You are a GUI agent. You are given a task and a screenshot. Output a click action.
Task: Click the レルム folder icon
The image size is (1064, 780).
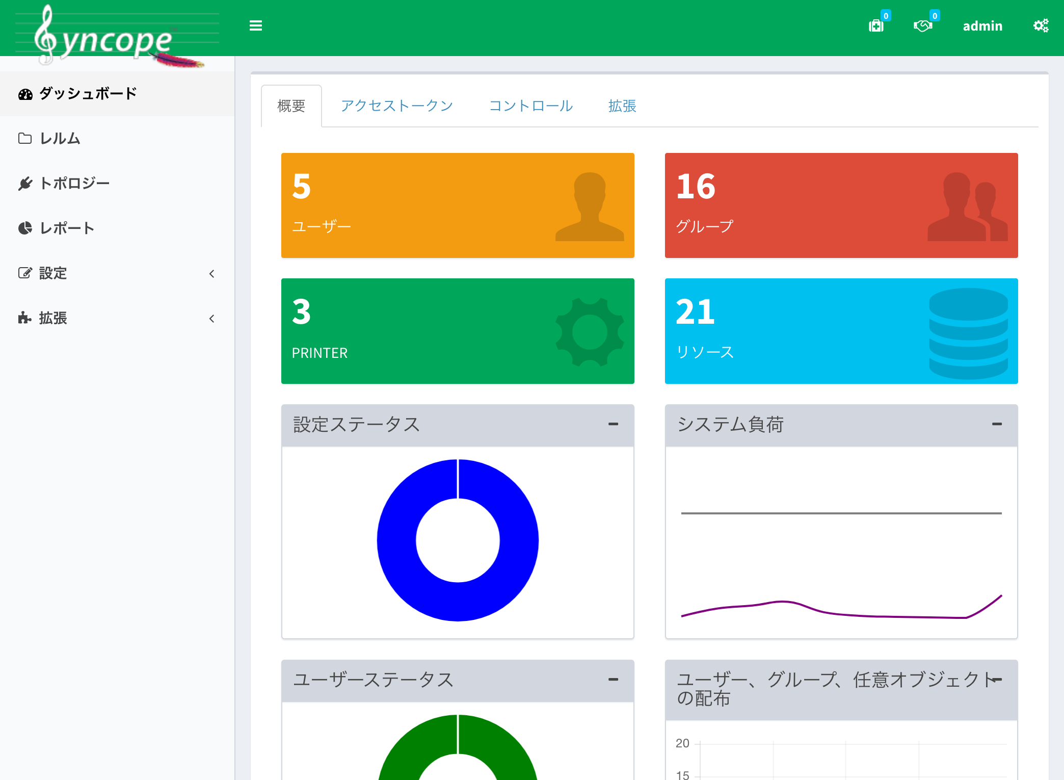25,138
